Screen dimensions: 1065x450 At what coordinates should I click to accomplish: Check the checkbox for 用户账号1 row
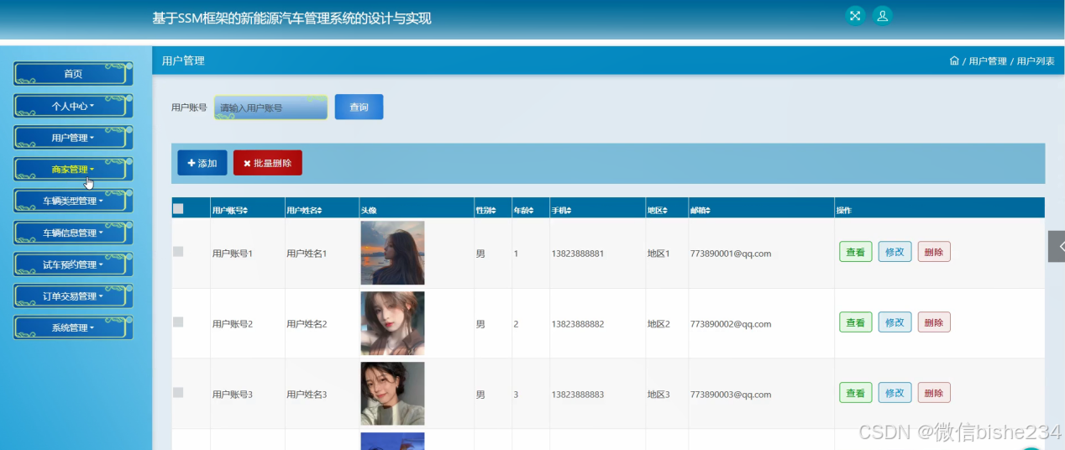(x=178, y=252)
